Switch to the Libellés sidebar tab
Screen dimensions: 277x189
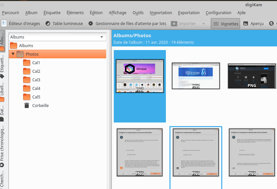tap(2, 92)
